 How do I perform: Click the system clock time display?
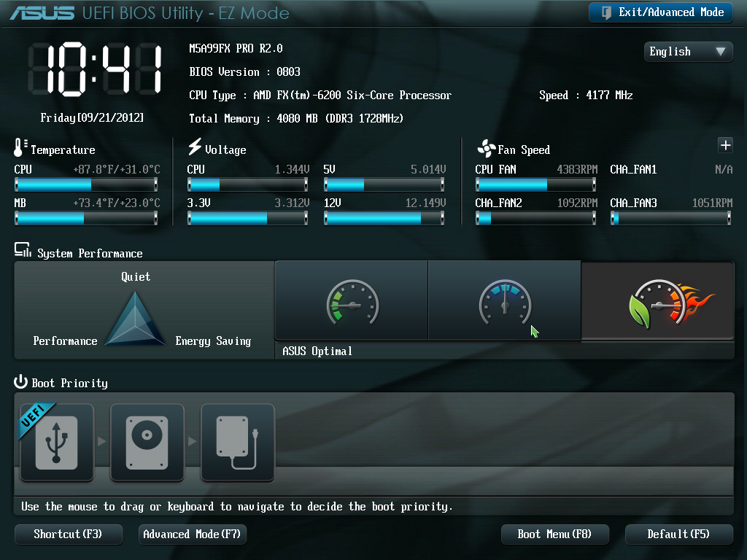point(93,69)
